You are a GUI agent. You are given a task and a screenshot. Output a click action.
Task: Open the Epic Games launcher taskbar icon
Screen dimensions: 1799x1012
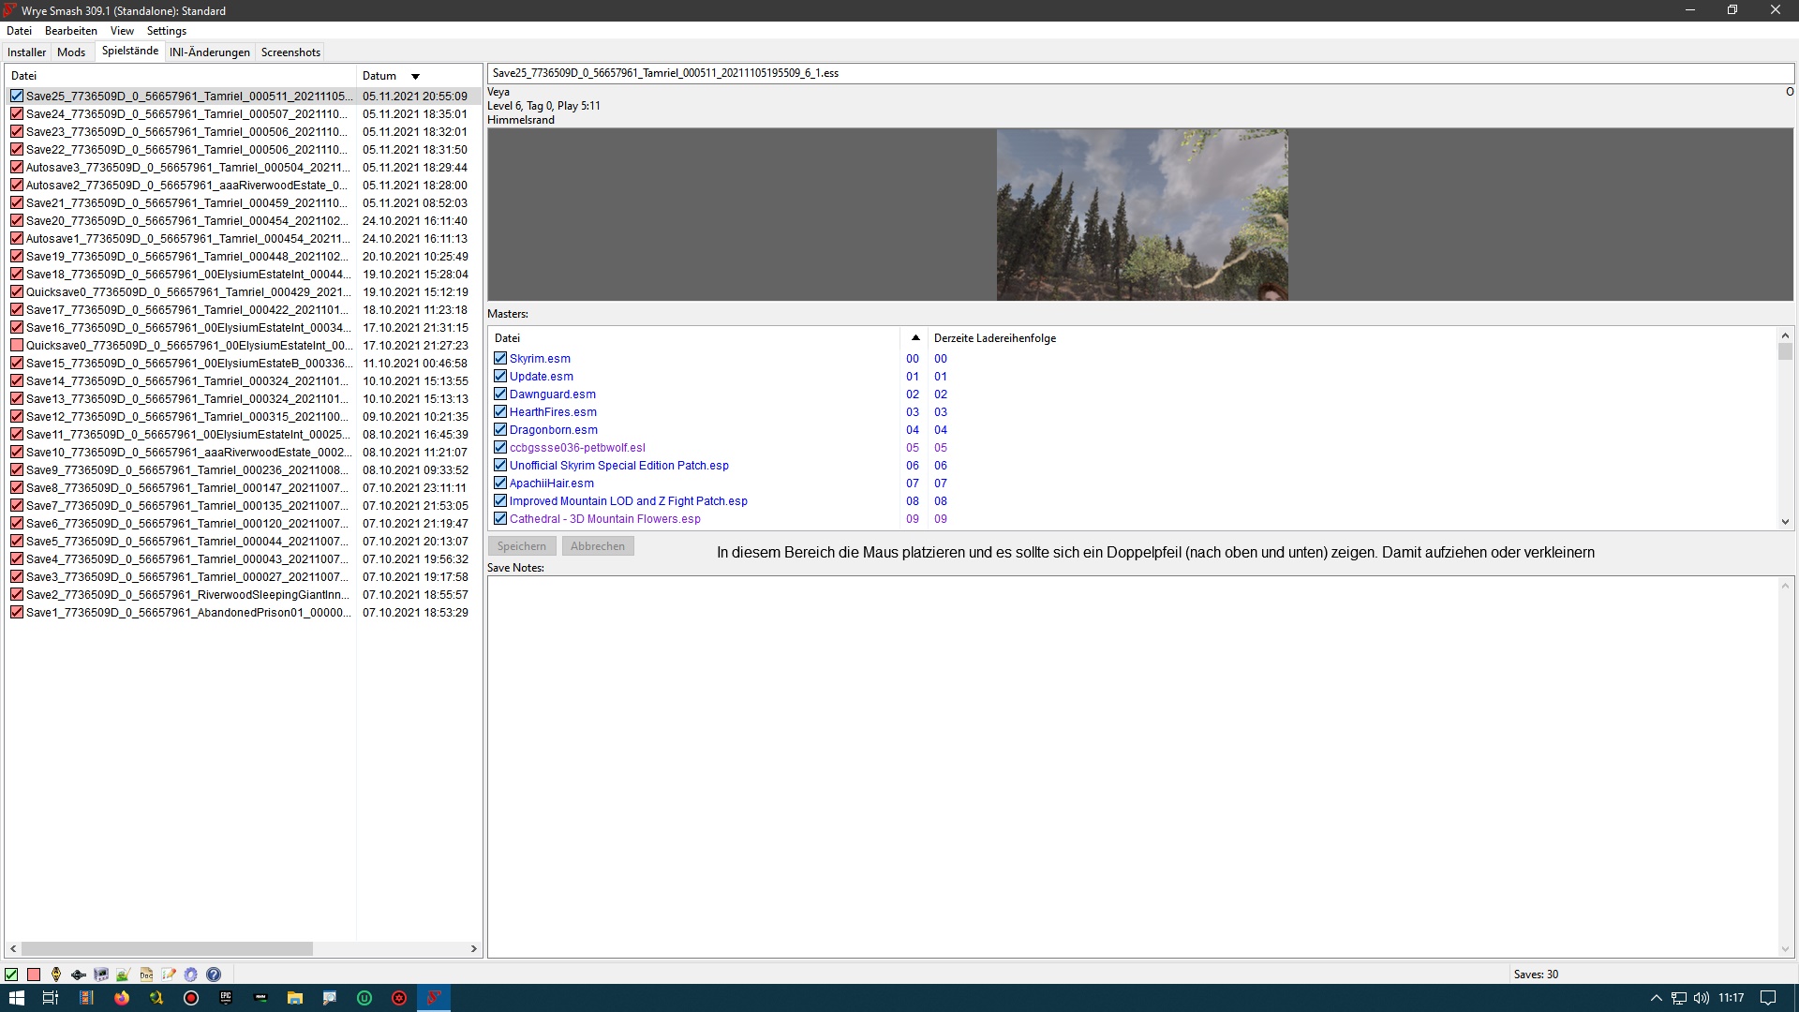pyautogui.click(x=226, y=998)
